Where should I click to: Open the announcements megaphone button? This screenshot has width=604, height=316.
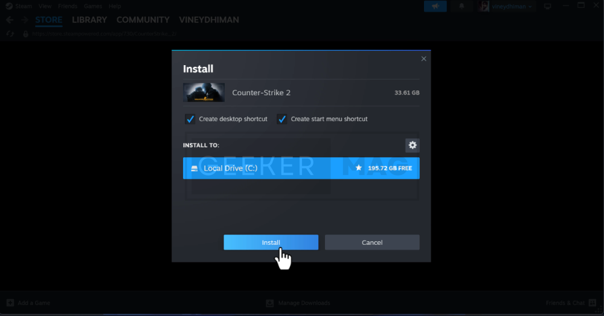(x=435, y=6)
